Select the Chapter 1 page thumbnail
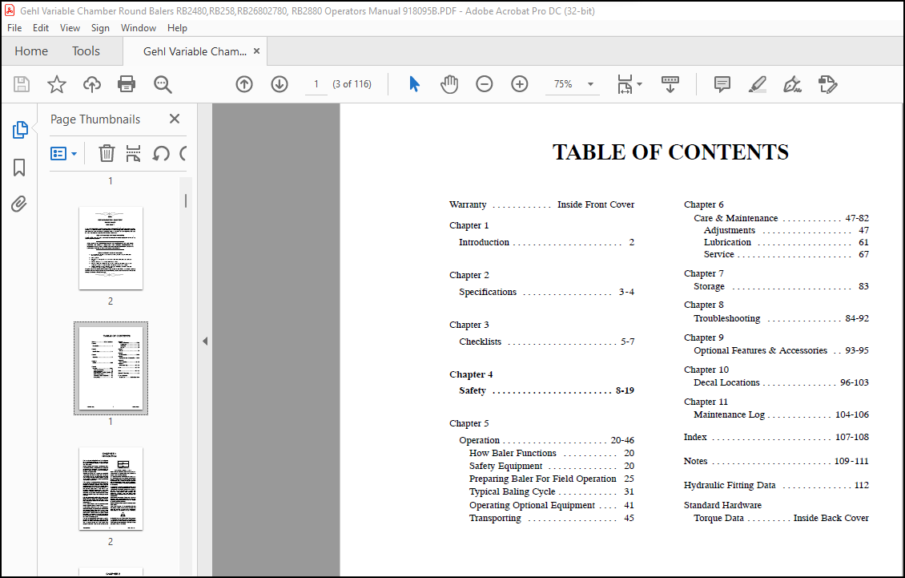The height and width of the screenshot is (578, 905). tap(111, 488)
